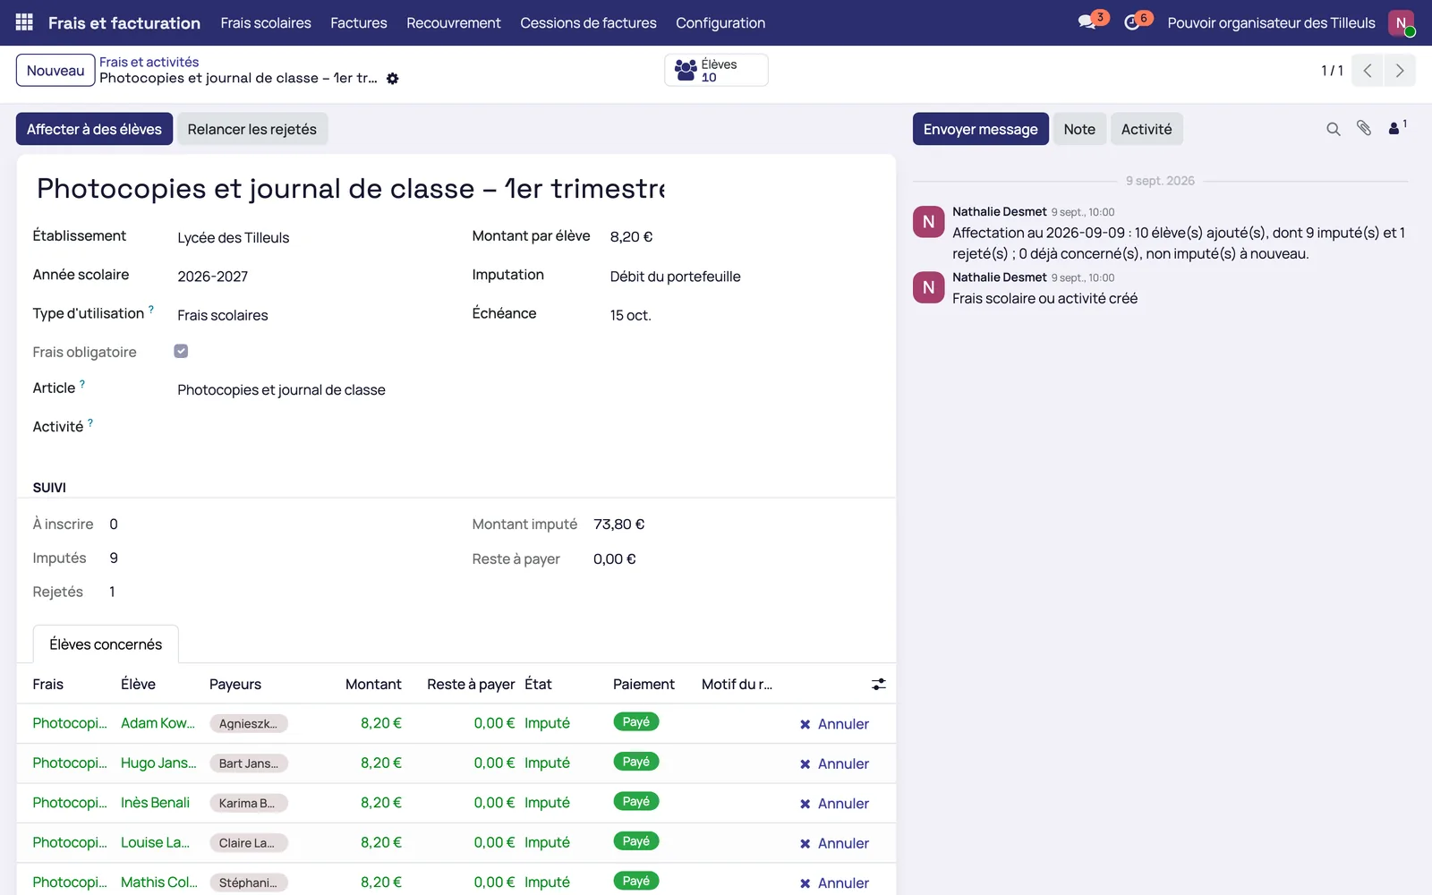Cancel the Hugo Jans… line with Annuler
This screenshot has height=895, width=1432.
834,763
